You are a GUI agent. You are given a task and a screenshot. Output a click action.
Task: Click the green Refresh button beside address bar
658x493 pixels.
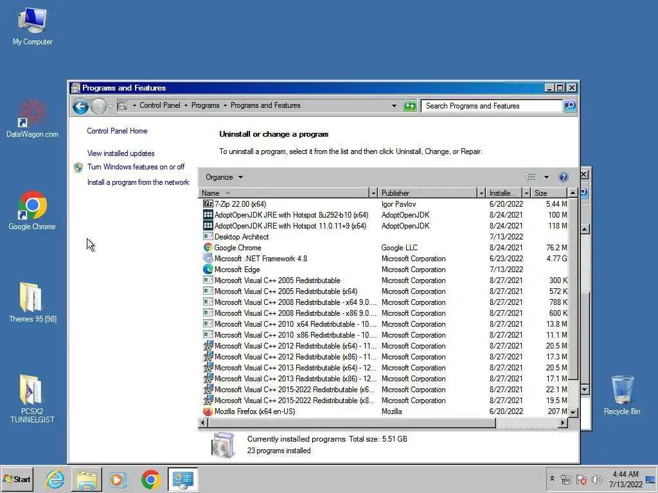(409, 106)
